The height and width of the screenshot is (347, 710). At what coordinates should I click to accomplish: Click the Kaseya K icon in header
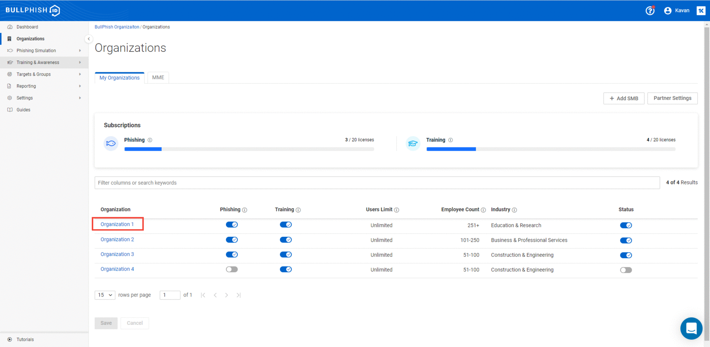click(701, 10)
